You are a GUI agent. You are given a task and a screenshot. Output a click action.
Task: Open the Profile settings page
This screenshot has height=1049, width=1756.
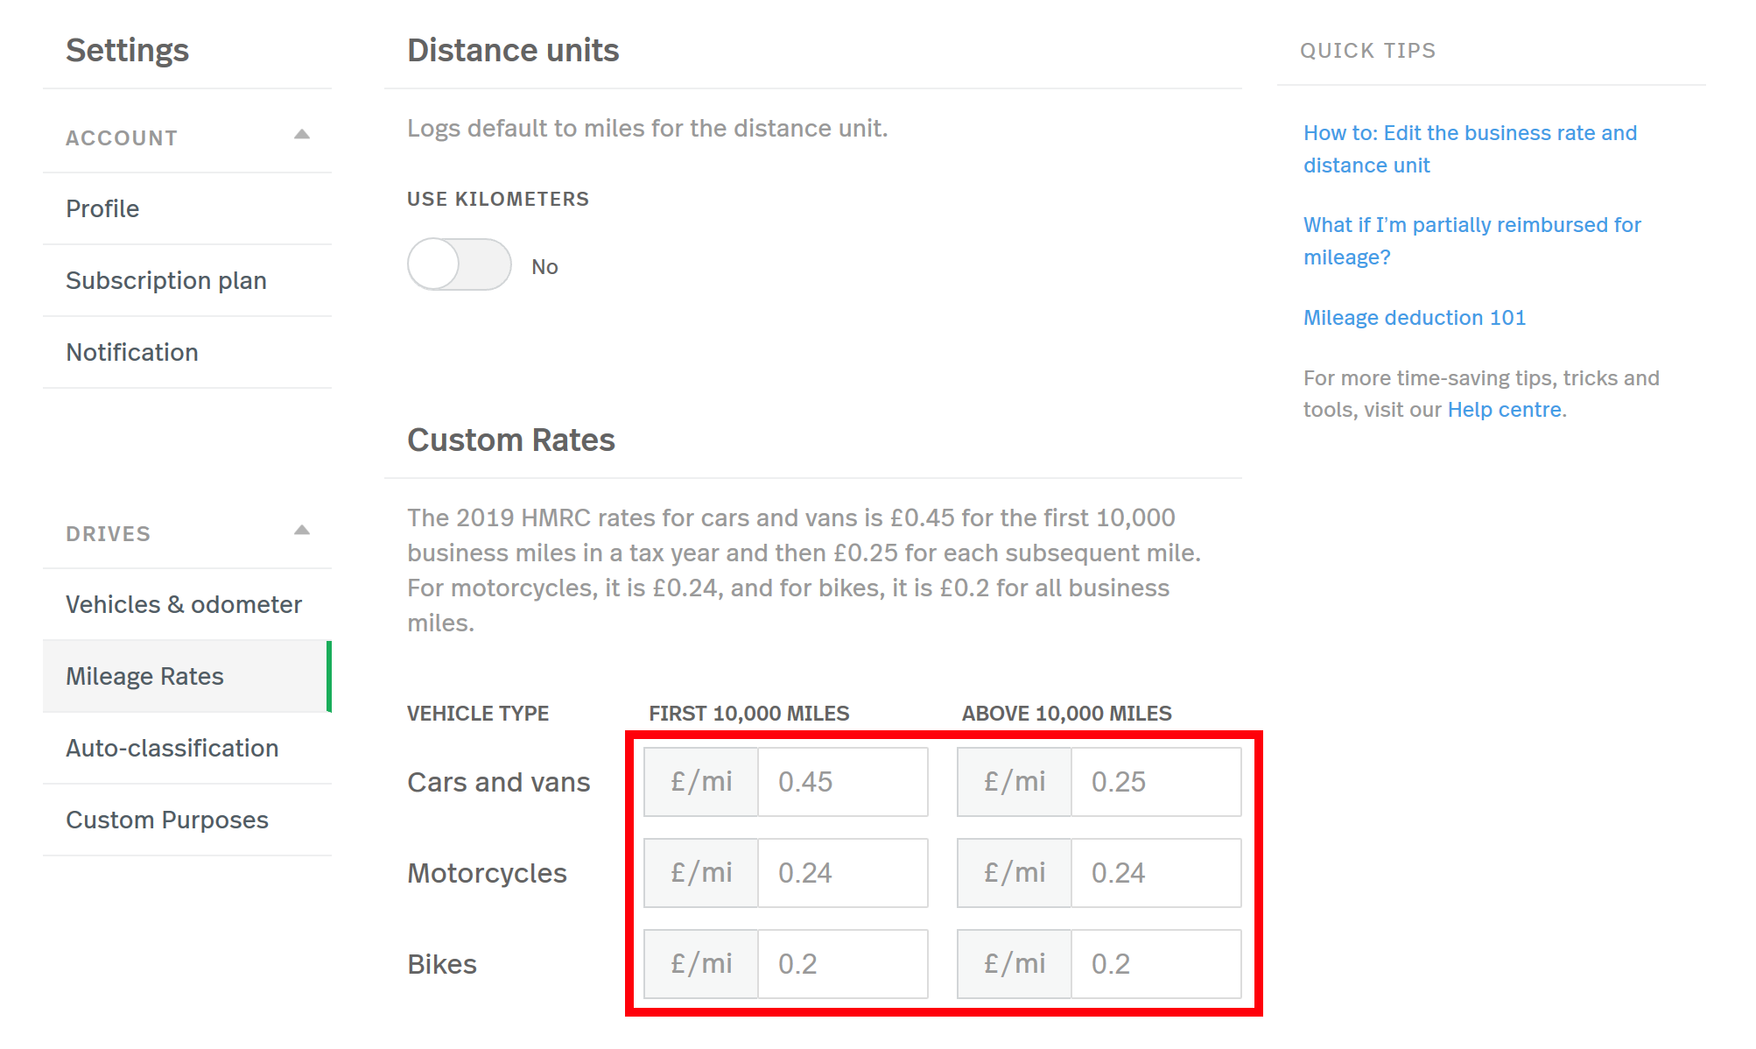click(x=187, y=208)
